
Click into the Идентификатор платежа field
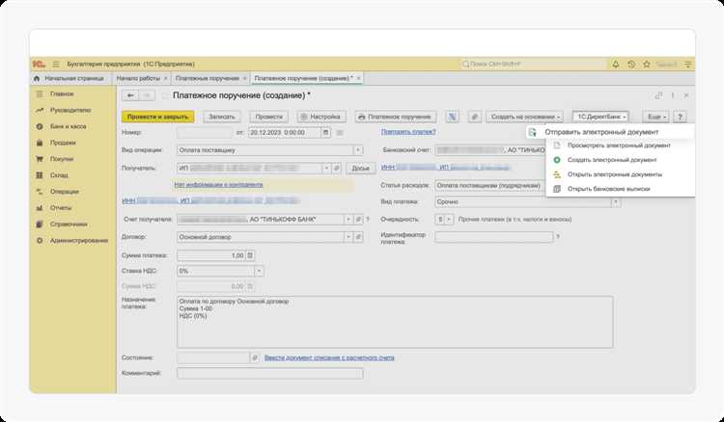pos(494,237)
